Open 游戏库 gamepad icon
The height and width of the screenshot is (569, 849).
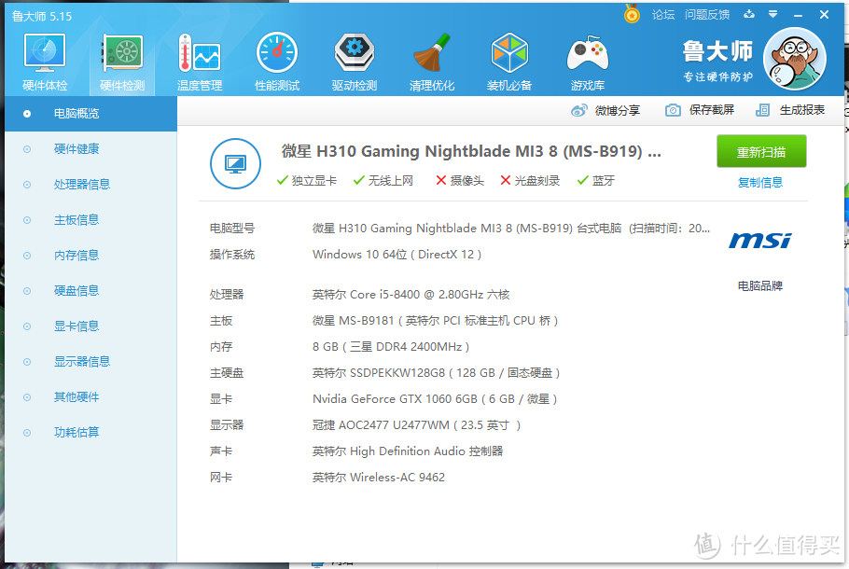pos(588,62)
